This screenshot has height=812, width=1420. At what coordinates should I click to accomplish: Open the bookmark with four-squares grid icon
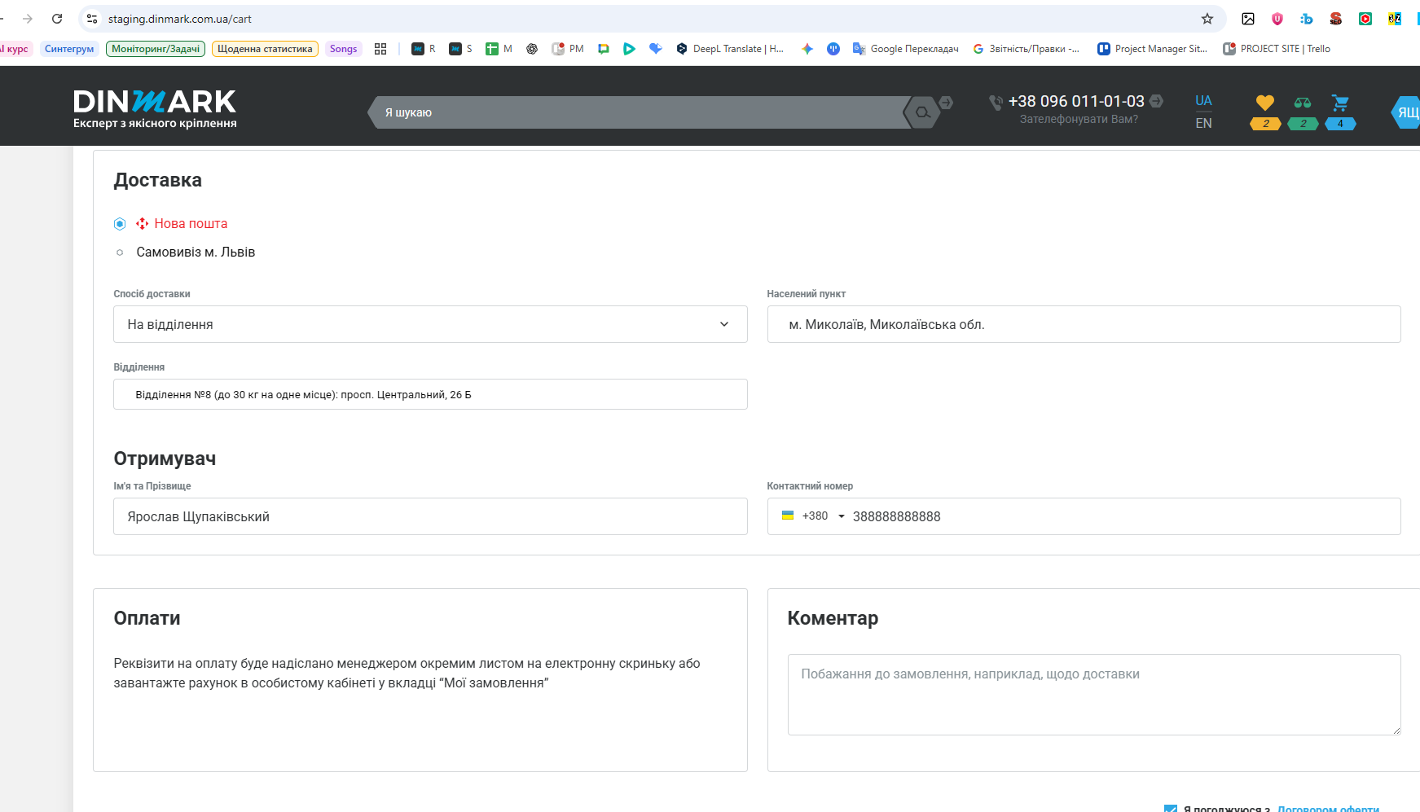[380, 49]
